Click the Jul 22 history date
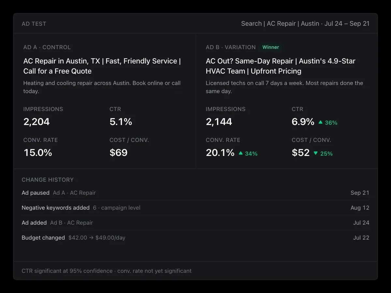The height and width of the screenshot is (293, 391). pyautogui.click(x=361, y=238)
